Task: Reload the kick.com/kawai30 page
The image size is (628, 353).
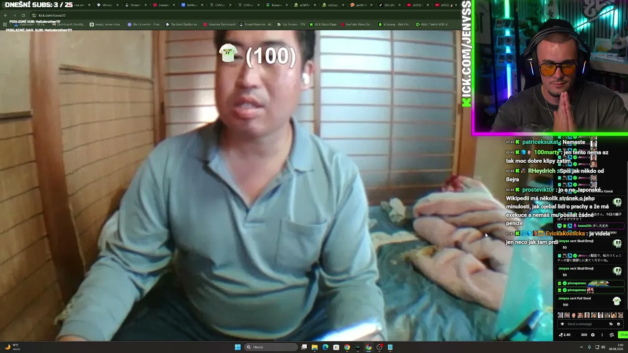Action: (x=23, y=15)
